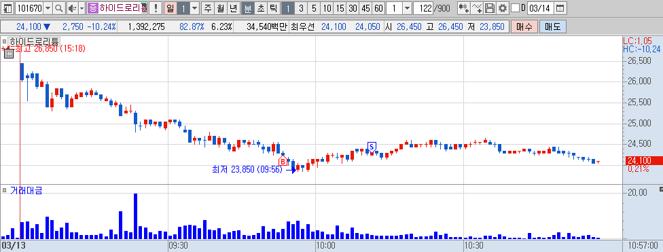Screen dimensions: 663x252
Task: Click the 최우선 best quote label
Action: (x=303, y=27)
